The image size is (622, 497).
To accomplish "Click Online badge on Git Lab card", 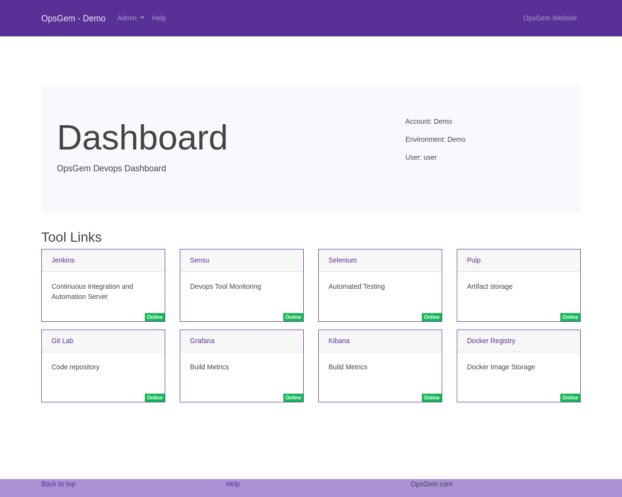I will click(155, 398).
